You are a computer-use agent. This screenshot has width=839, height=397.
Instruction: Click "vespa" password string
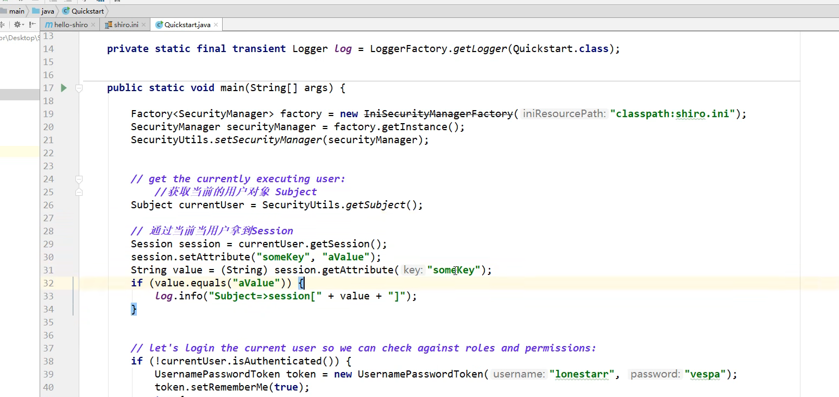coord(705,374)
